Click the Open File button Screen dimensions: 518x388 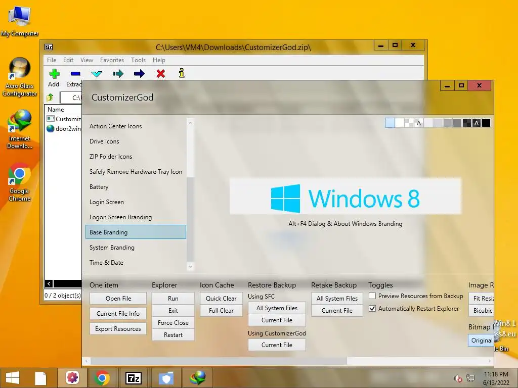(x=118, y=298)
